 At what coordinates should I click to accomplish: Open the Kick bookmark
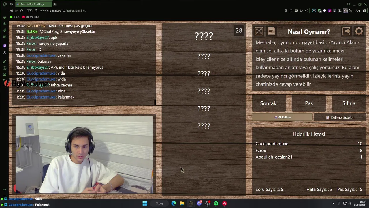pos(14,17)
